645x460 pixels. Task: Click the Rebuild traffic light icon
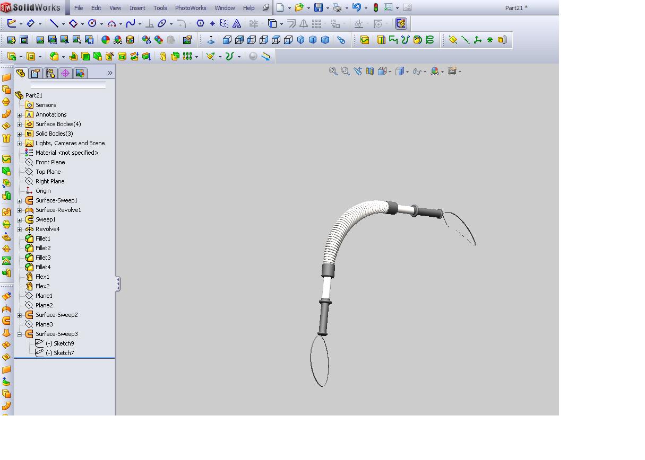click(x=376, y=7)
